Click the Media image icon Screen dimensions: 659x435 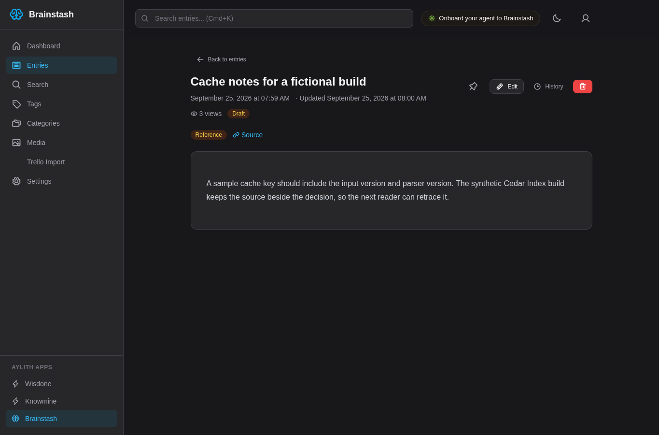(16, 143)
